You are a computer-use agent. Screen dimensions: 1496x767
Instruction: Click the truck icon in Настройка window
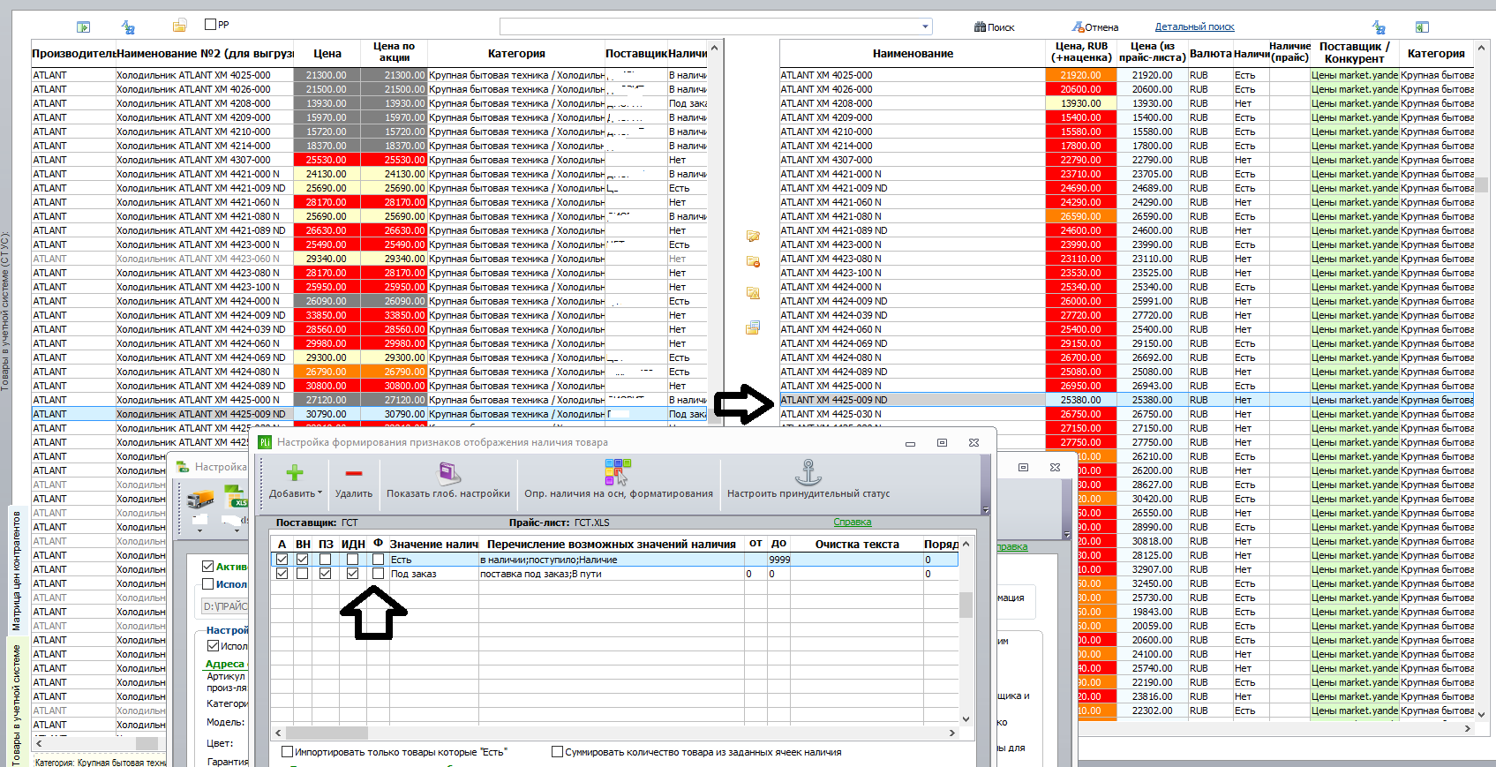(x=201, y=500)
